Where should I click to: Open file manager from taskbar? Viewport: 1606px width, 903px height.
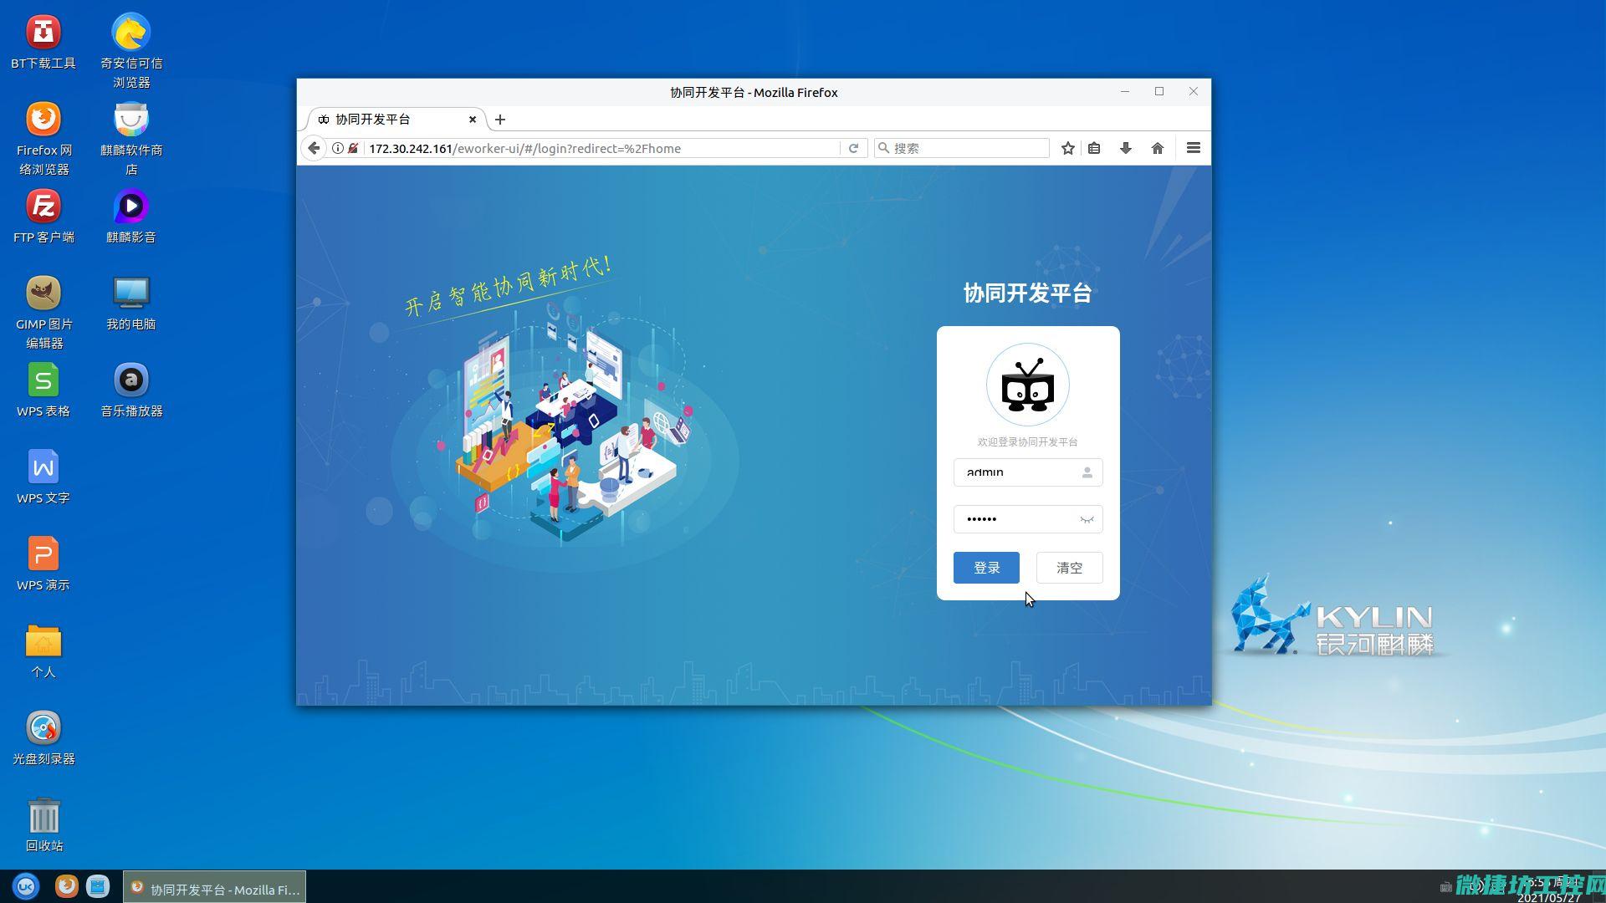(99, 886)
